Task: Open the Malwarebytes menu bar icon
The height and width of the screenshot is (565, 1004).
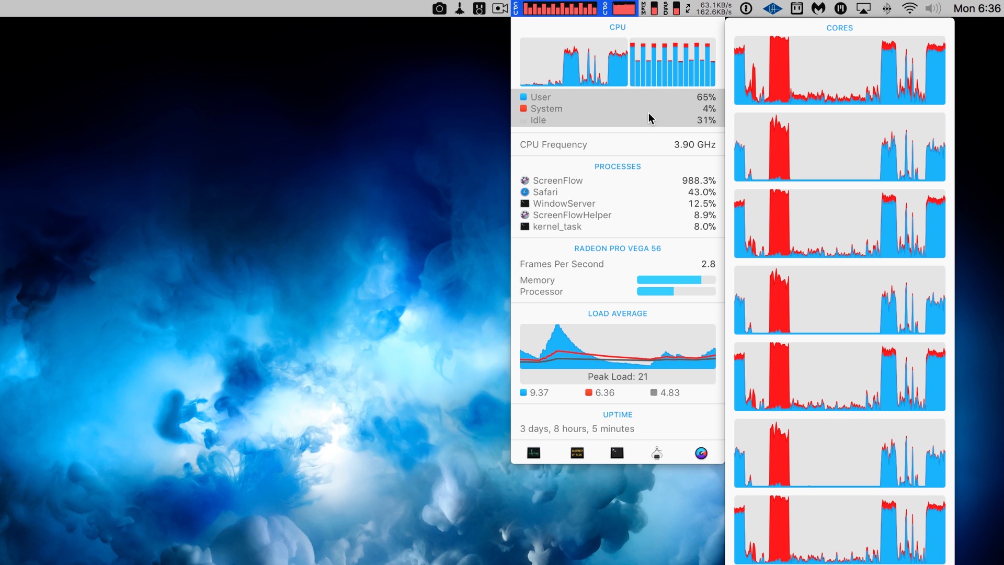Action: pyautogui.click(x=818, y=8)
